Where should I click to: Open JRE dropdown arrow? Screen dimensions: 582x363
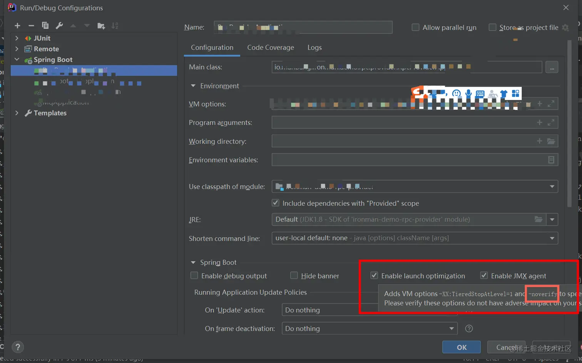coord(552,219)
